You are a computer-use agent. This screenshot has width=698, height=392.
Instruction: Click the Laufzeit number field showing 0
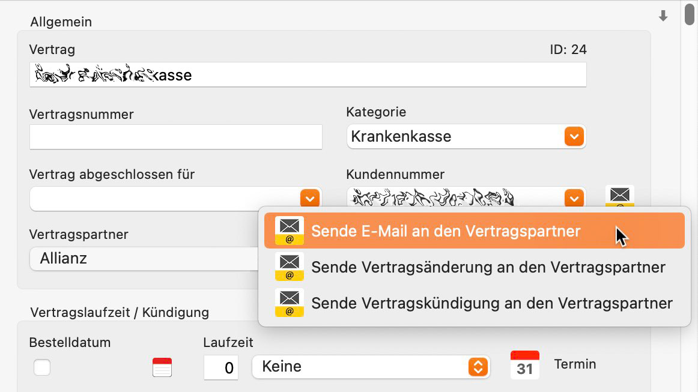[220, 367]
